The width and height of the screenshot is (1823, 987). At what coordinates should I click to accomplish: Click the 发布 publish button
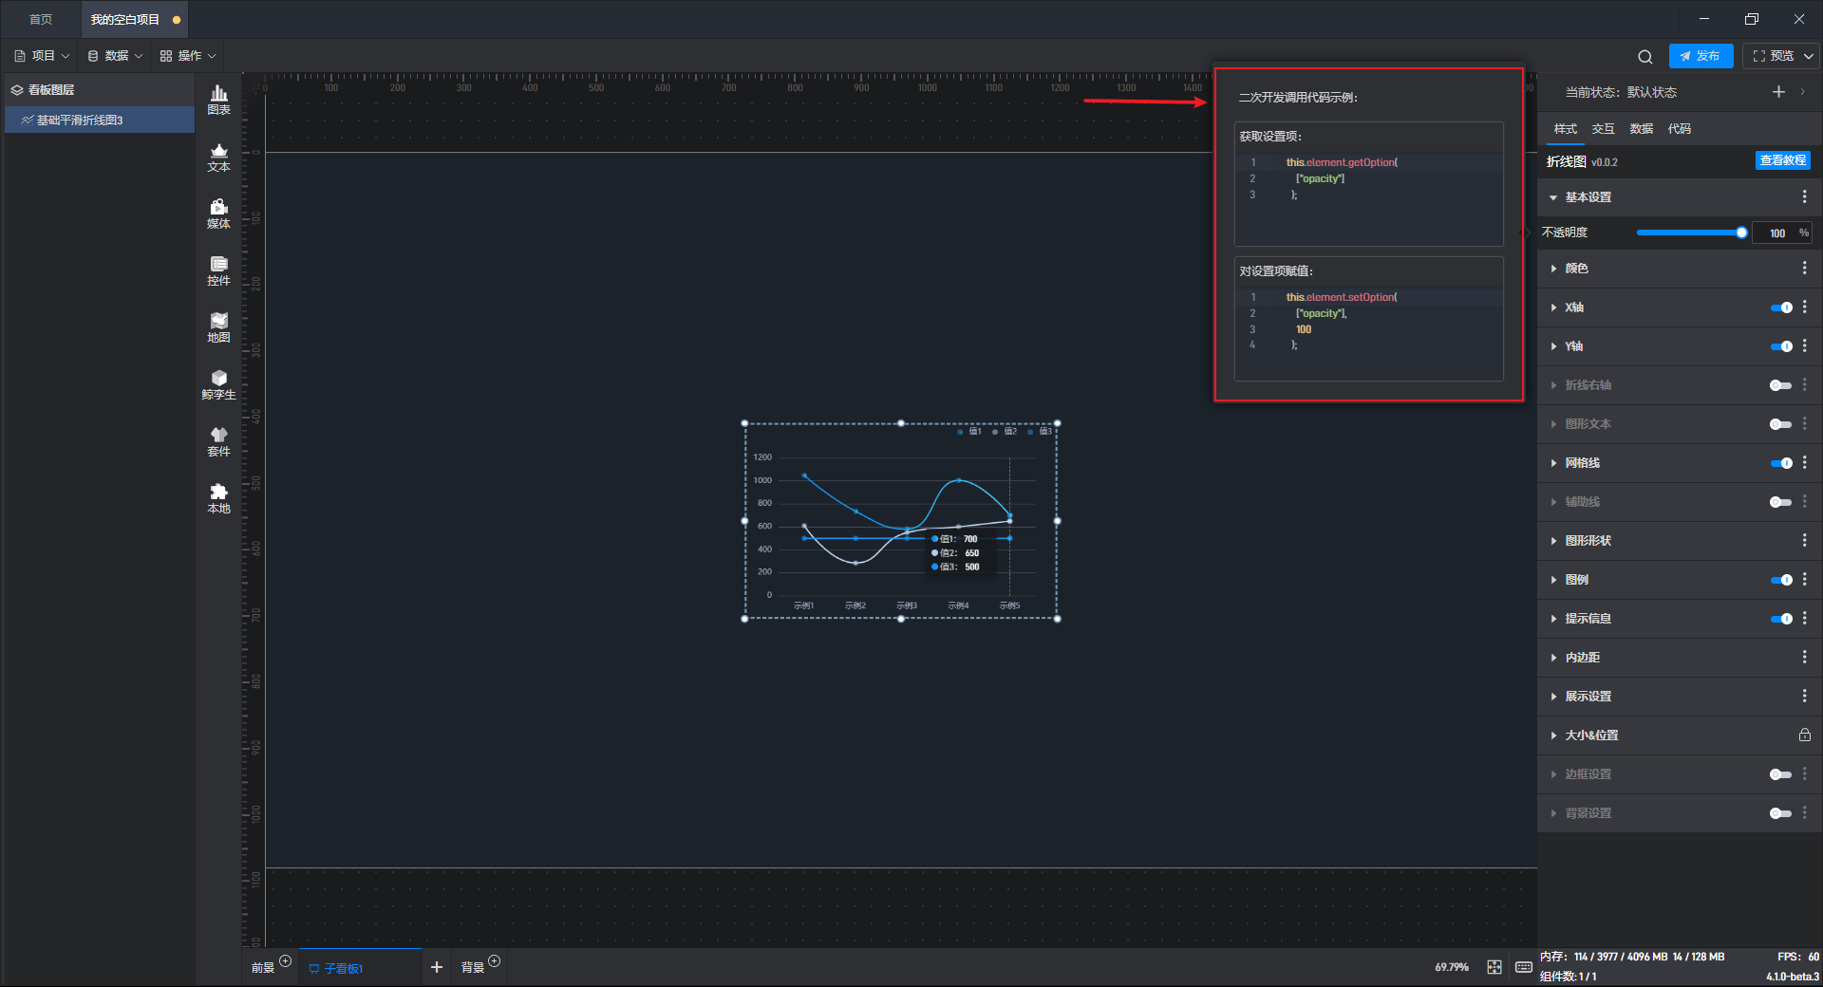(1701, 56)
